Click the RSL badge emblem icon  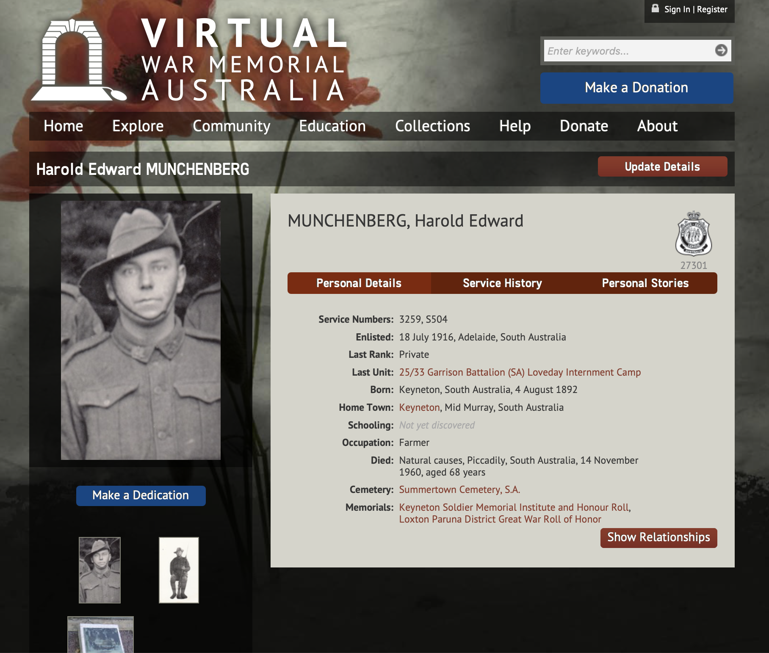click(x=693, y=233)
